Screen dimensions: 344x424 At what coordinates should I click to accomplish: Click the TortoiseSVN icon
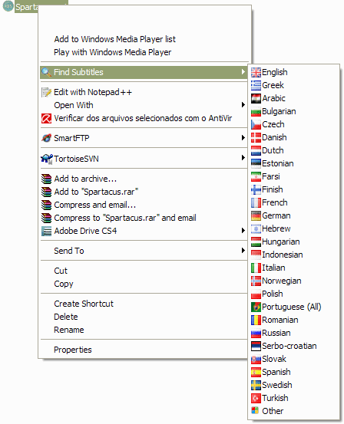pyautogui.click(x=47, y=159)
